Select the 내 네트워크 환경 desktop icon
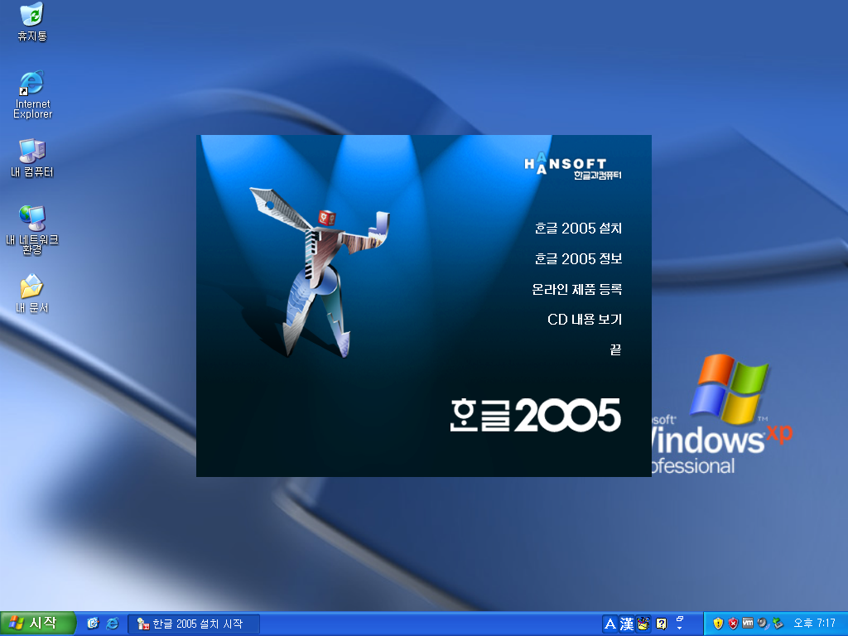The height and width of the screenshot is (636, 848). coord(32,230)
